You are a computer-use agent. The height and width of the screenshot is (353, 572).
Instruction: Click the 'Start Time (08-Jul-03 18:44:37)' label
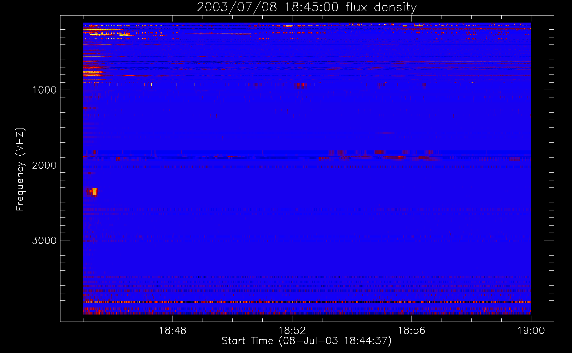pos(307,341)
